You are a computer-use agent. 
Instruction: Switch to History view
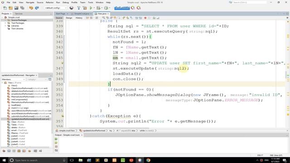(x=79, y=18)
